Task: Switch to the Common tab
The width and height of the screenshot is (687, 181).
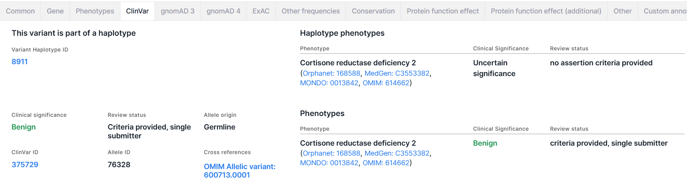Action: click(20, 11)
